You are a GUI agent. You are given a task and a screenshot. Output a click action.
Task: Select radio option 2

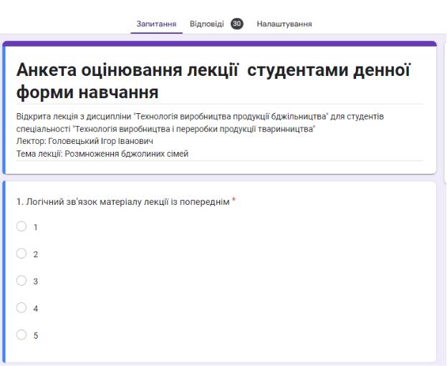point(21,254)
